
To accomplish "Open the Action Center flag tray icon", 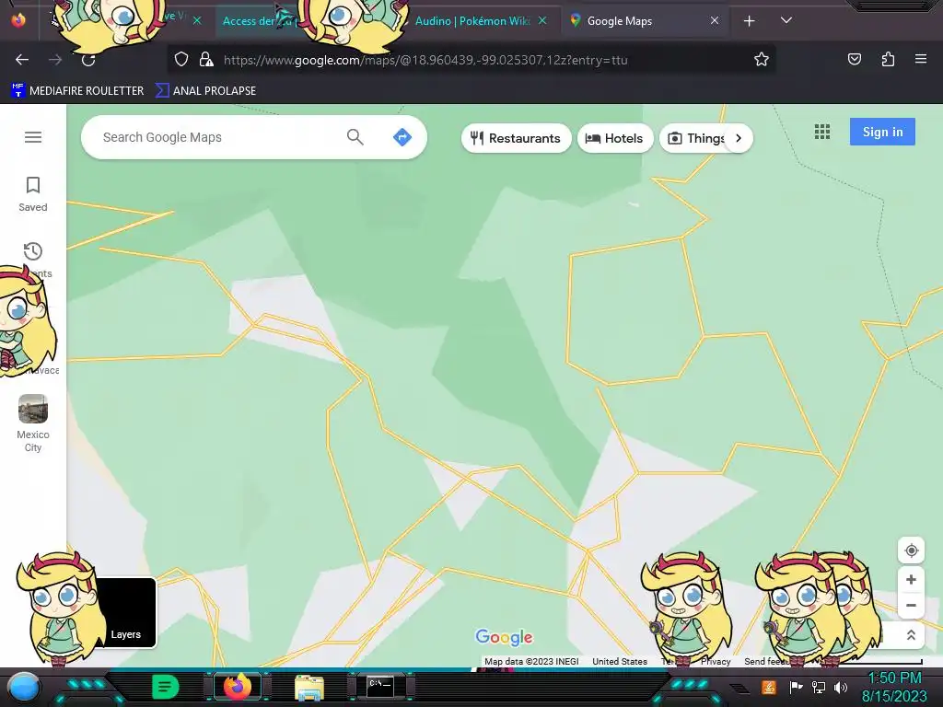I will tap(795, 687).
